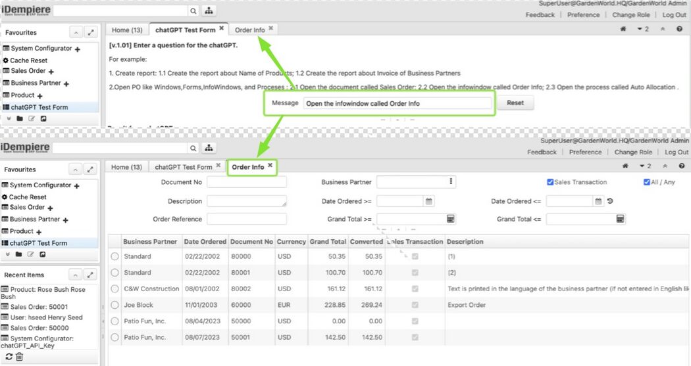This screenshot has width=691, height=366.
Task: Open calendar picker for Date Ordered <= field
Action: point(599,202)
